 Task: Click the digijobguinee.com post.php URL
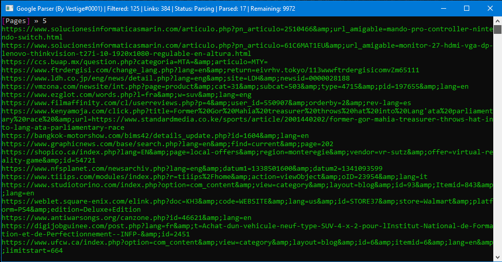(247, 230)
